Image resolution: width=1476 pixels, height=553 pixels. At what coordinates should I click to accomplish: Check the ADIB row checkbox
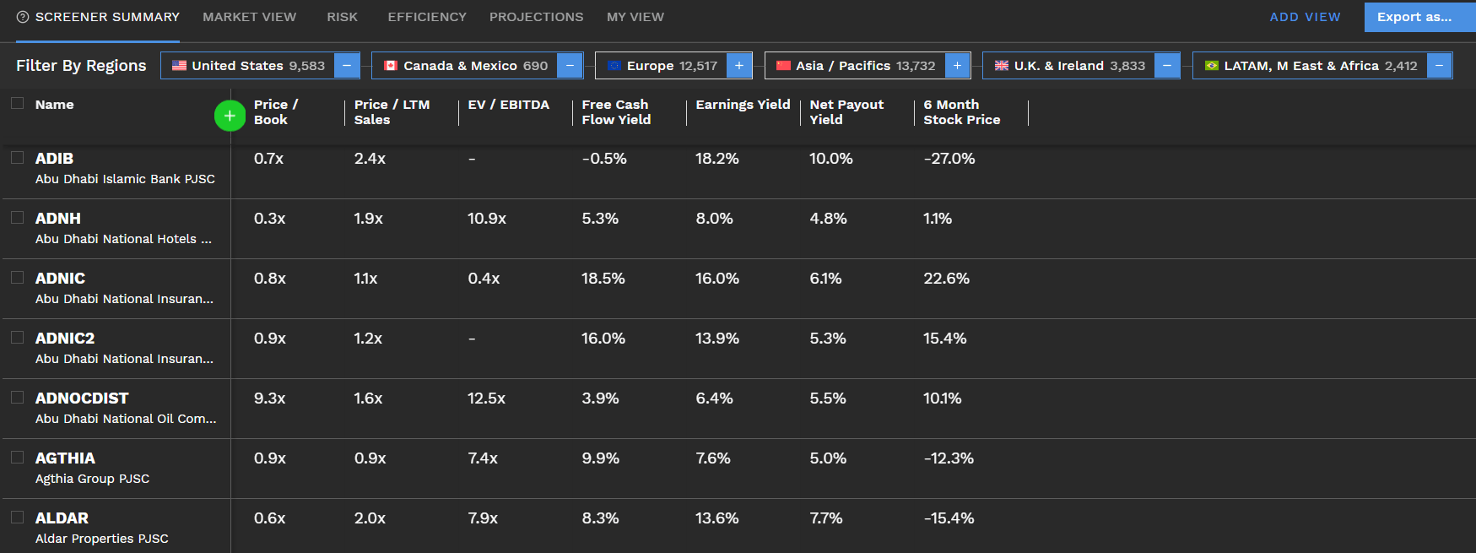pyautogui.click(x=17, y=157)
